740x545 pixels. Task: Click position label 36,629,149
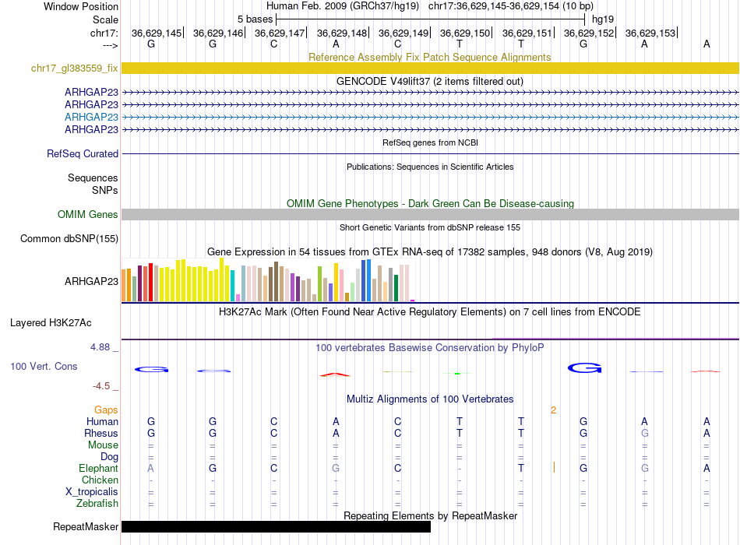(x=403, y=33)
